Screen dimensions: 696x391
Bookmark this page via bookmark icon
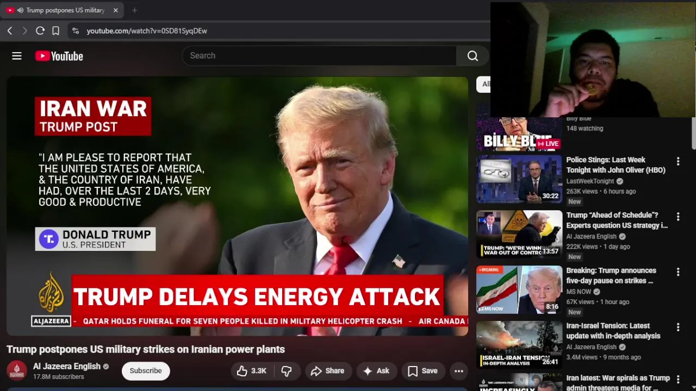55,31
